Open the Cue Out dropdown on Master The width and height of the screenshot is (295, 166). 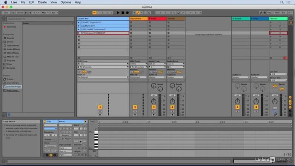(278, 74)
